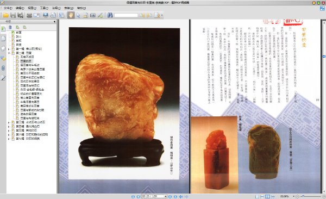This screenshot has height=199, width=326.
Task: Open the Bookmarks side panel tab icon
Action: coord(3,29)
